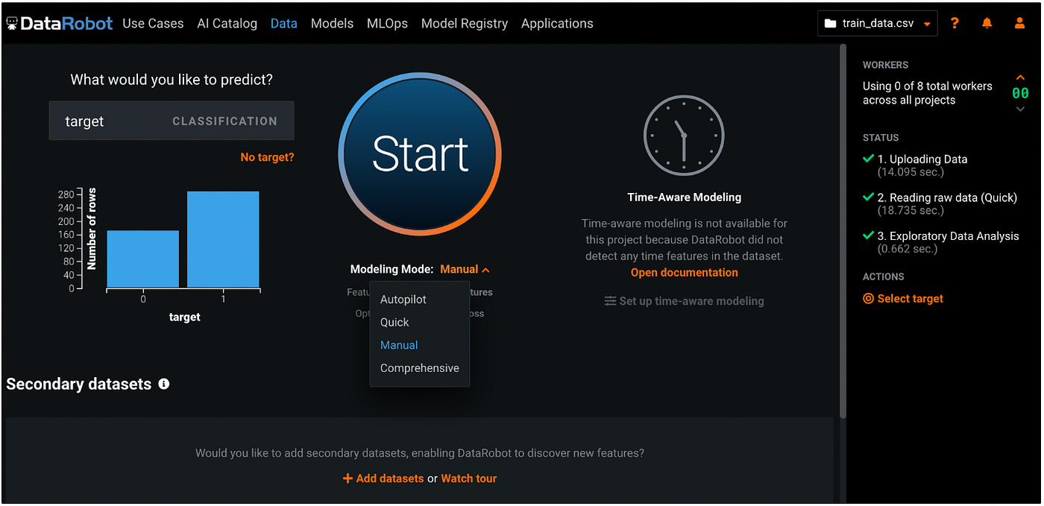
Task: Collapse the Modeling Mode Manual dropdown
Action: click(465, 269)
